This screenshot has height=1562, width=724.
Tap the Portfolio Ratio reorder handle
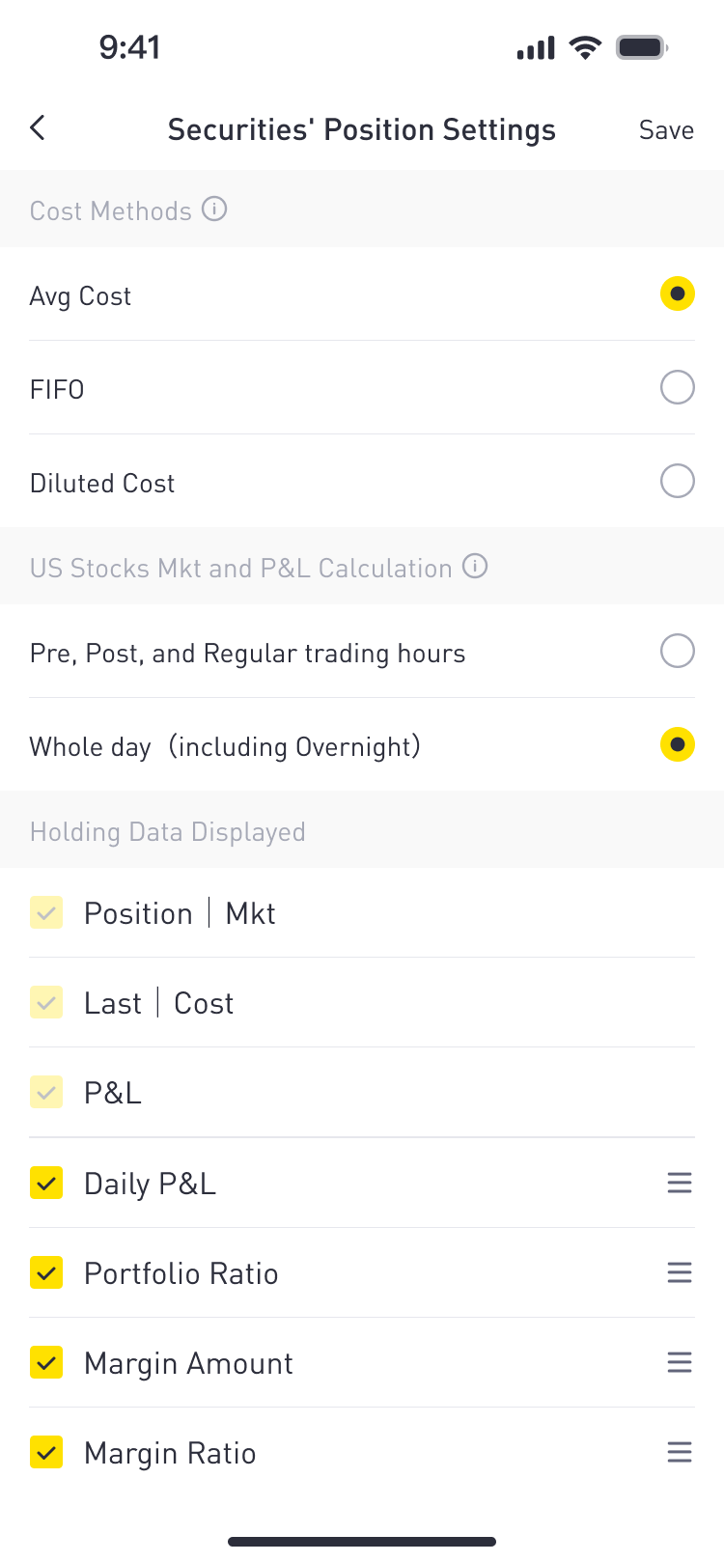pyautogui.click(x=680, y=1272)
